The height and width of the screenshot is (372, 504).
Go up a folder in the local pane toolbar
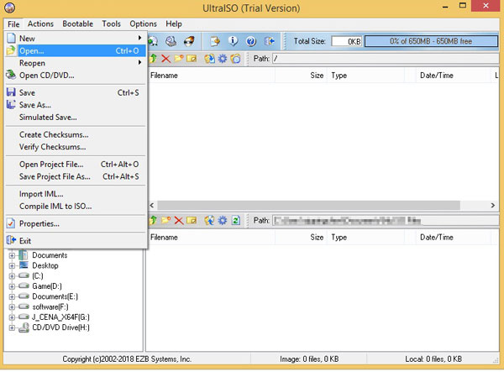(153, 220)
